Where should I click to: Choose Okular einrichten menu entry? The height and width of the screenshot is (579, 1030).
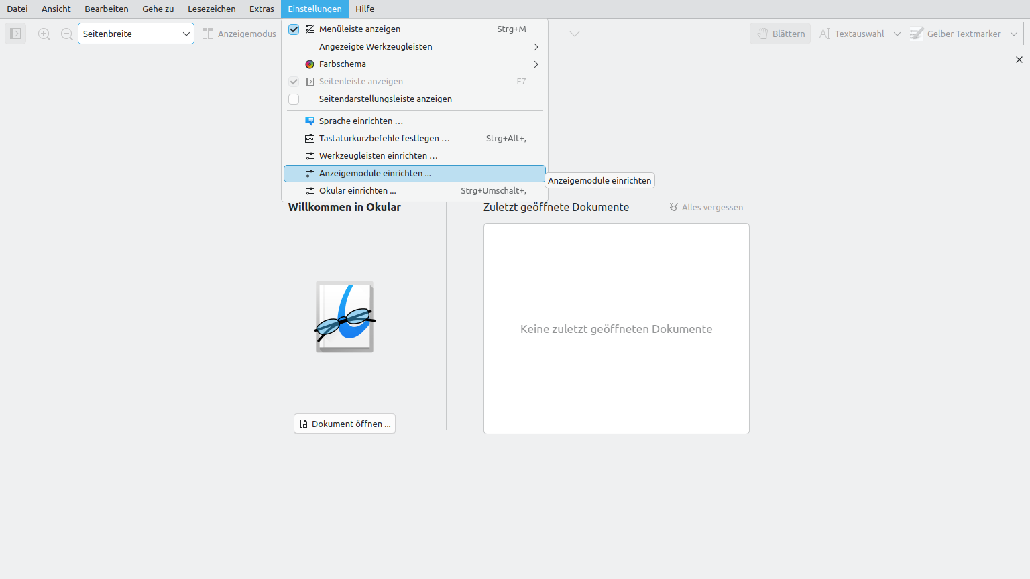click(x=357, y=191)
